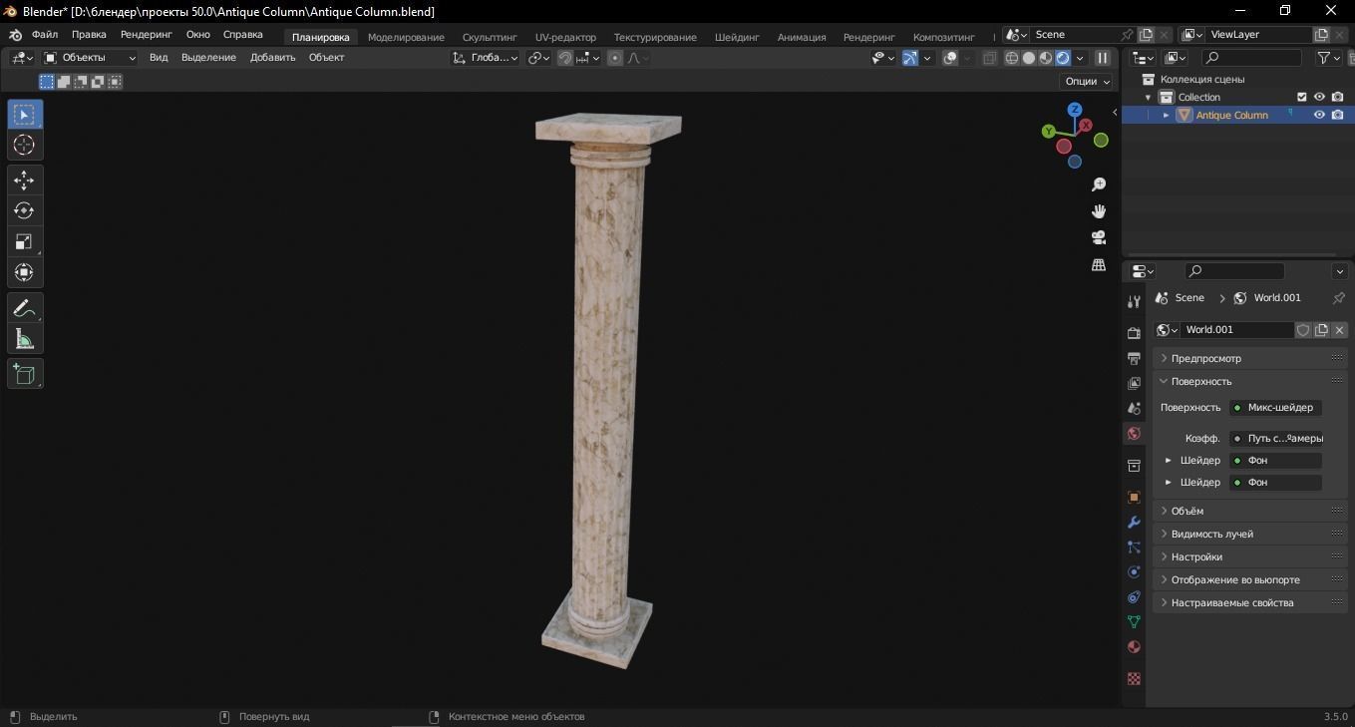Click the first Shader Background (Фон) field

tap(1275, 461)
